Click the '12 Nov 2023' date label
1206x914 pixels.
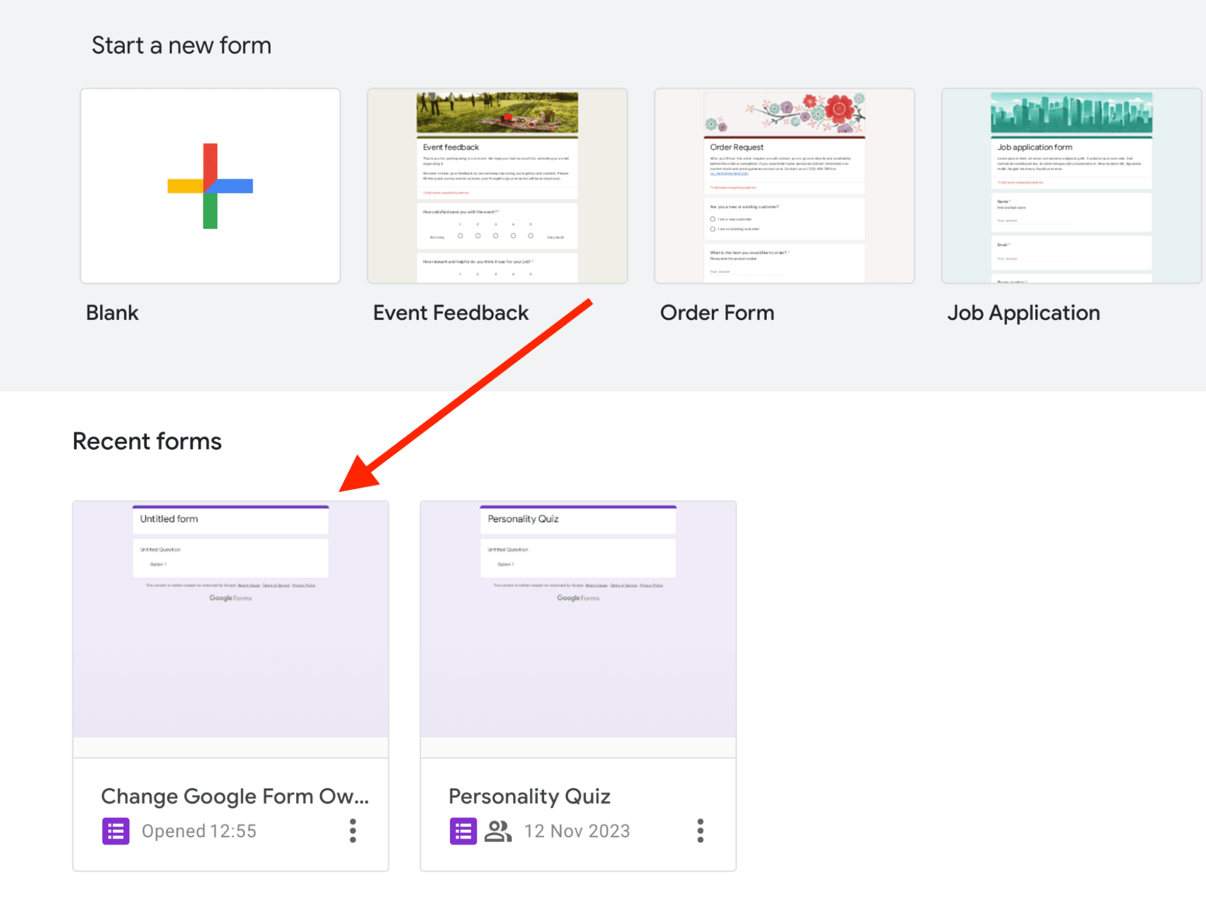(576, 831)
